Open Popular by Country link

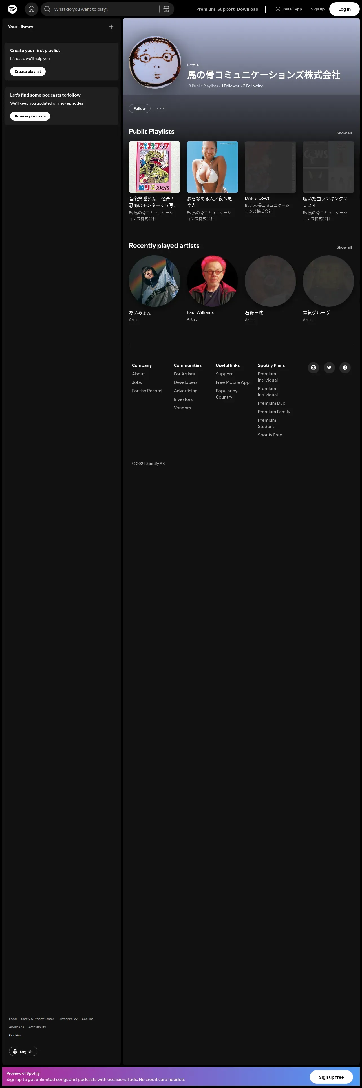point(227,394)
